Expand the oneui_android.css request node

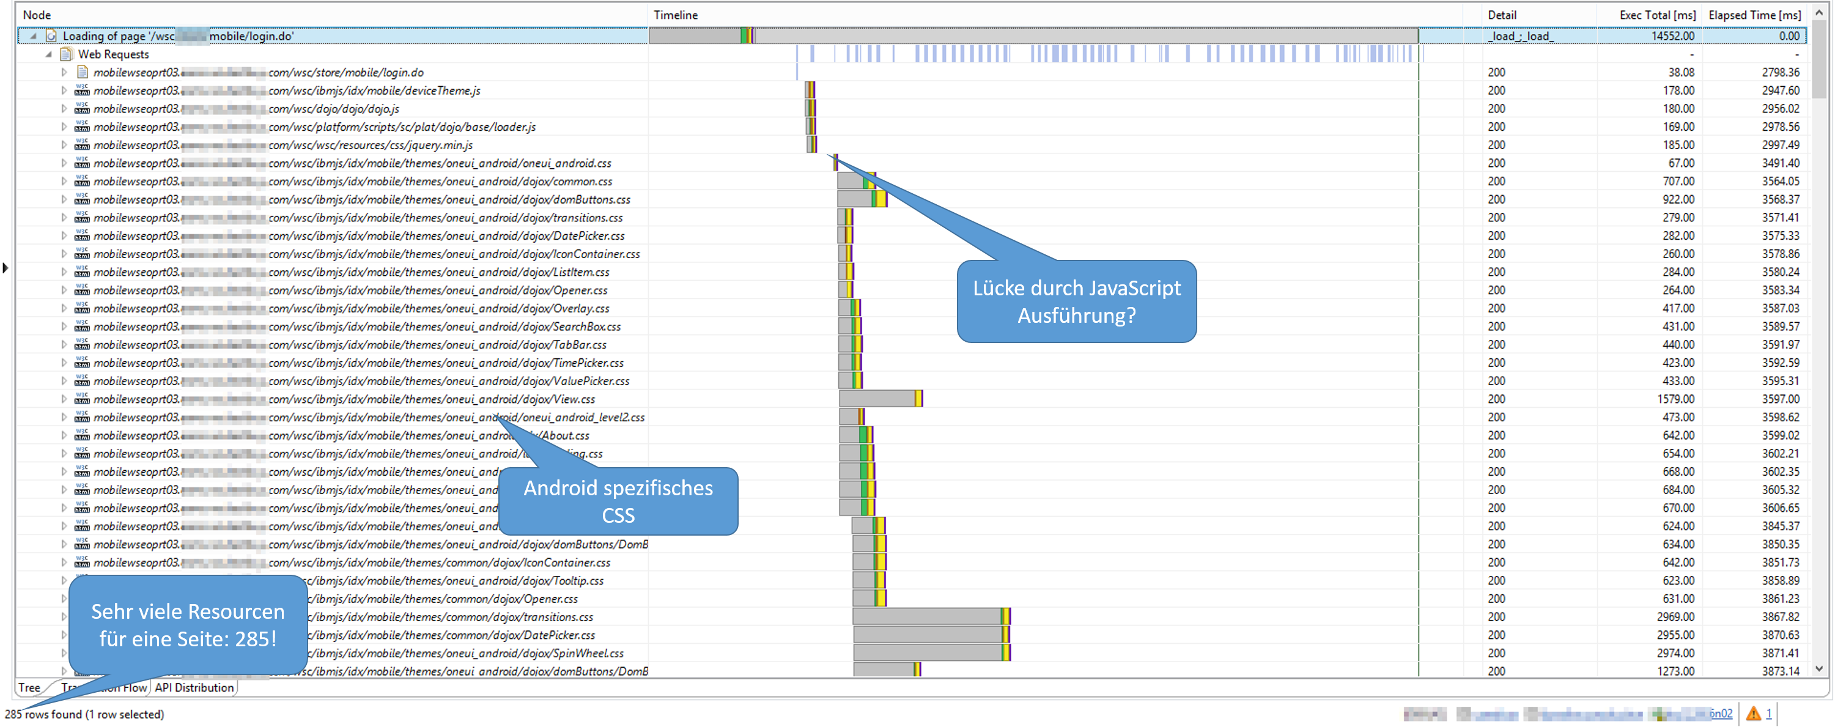64,163
